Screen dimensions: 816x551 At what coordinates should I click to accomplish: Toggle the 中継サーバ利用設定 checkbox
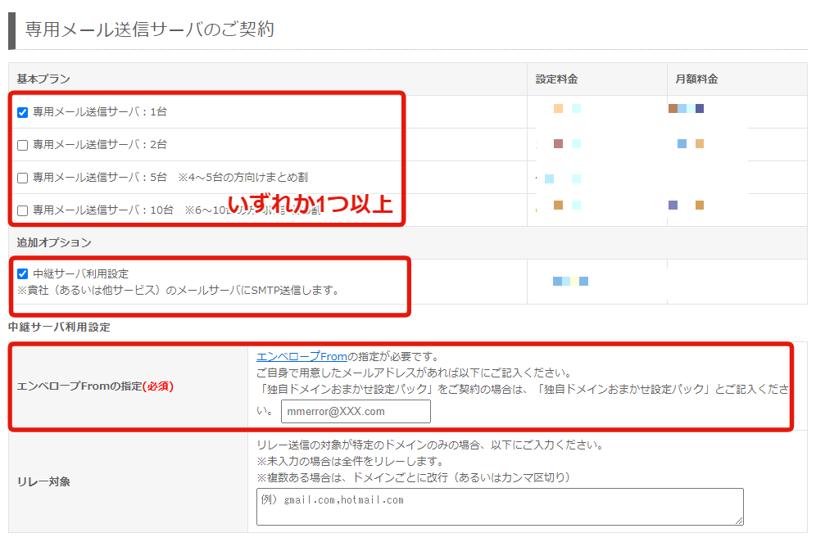tap(23, 274)
